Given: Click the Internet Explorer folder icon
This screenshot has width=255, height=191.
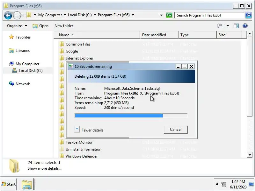Looking at the screenshot, I should 62,58.
